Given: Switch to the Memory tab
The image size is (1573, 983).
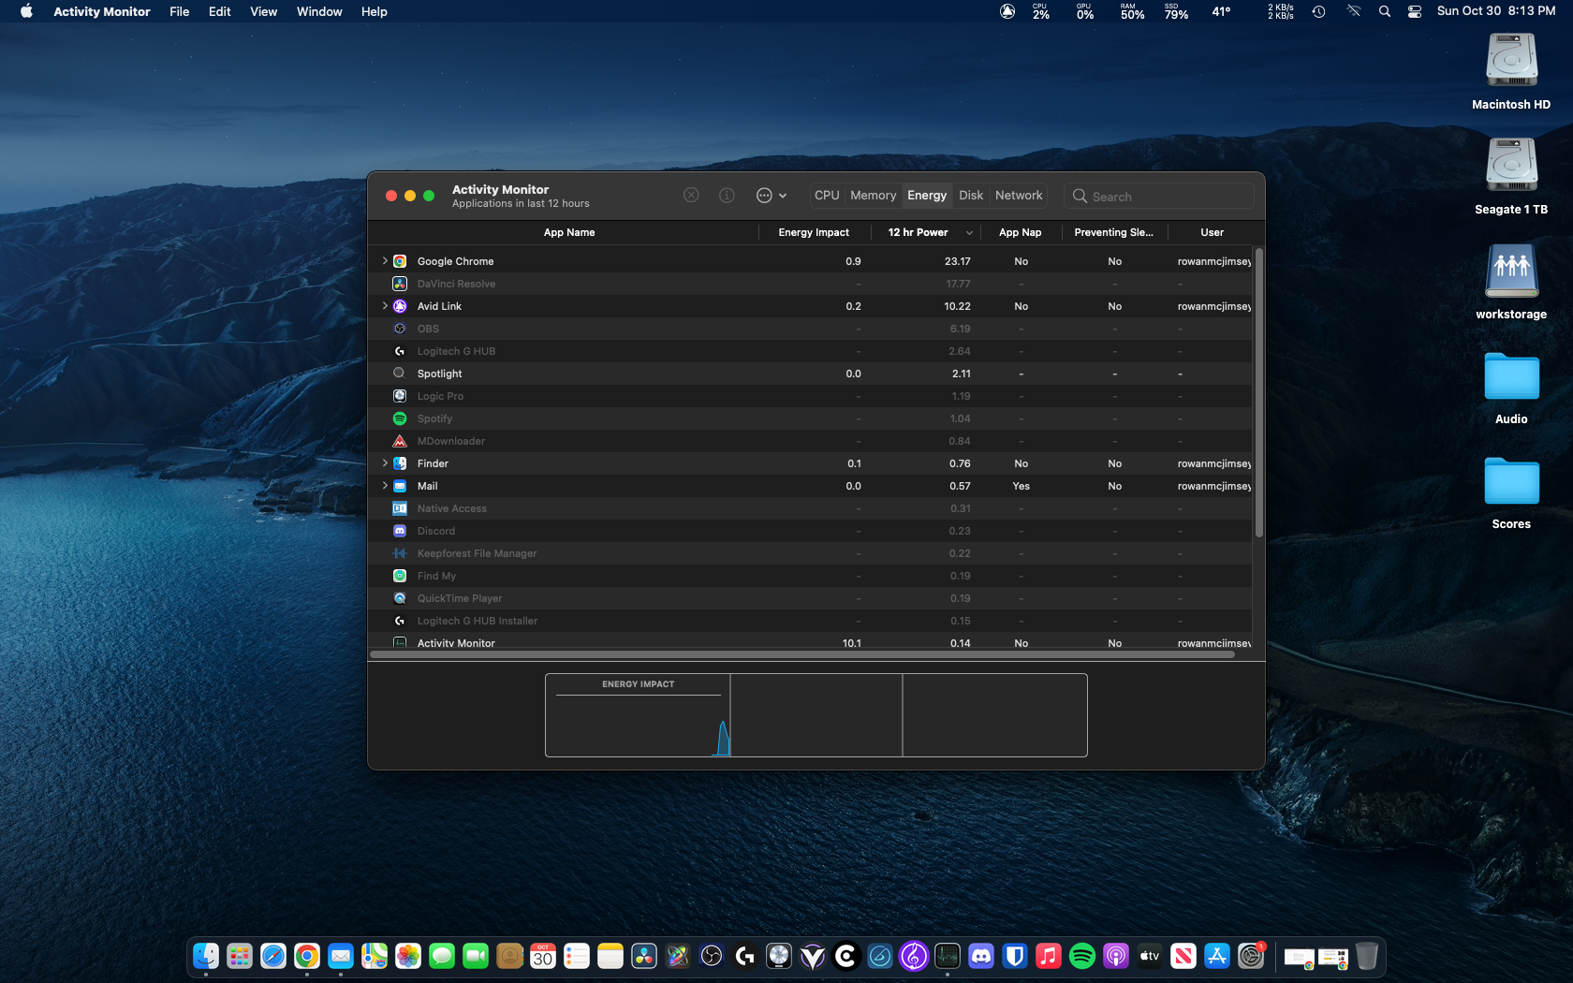Looking at the screenshot, I should 873,196.
